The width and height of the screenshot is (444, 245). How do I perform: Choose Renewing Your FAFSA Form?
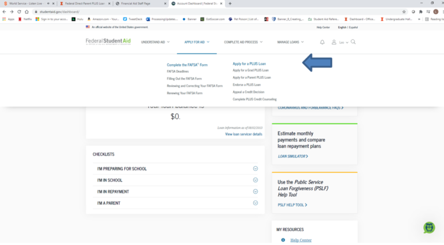184,93
